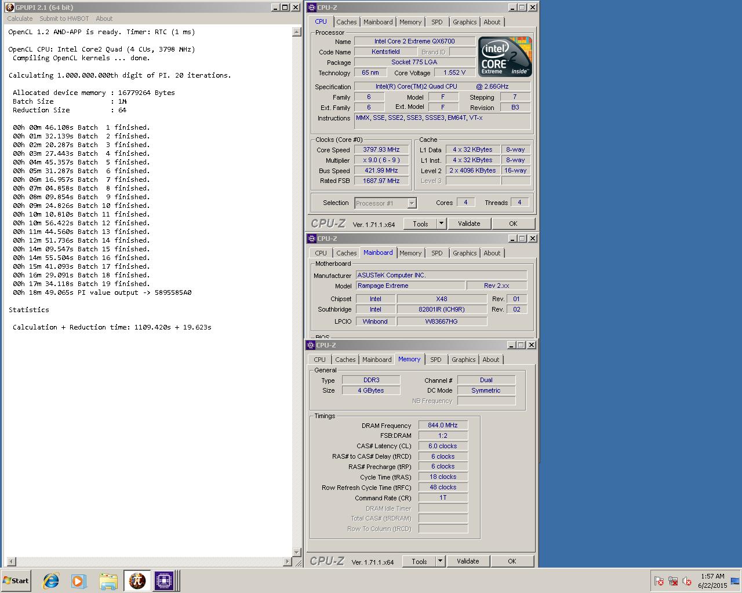This screenshot has height=593, width=742.
Task: Click the Mainboard CPU-Z window title icon
Action: pos(312,239)
